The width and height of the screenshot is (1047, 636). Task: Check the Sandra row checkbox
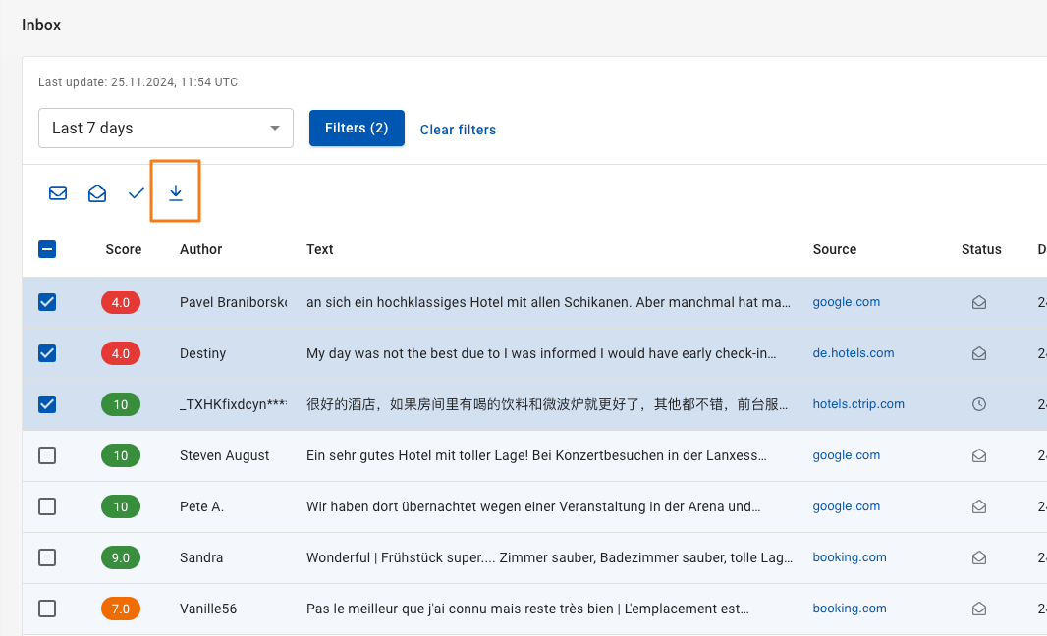[47, 557]
